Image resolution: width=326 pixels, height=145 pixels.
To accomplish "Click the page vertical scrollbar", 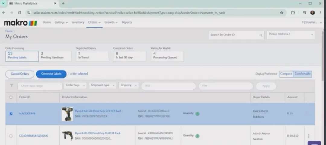I will pyautogui.click(x=324, y=56).
